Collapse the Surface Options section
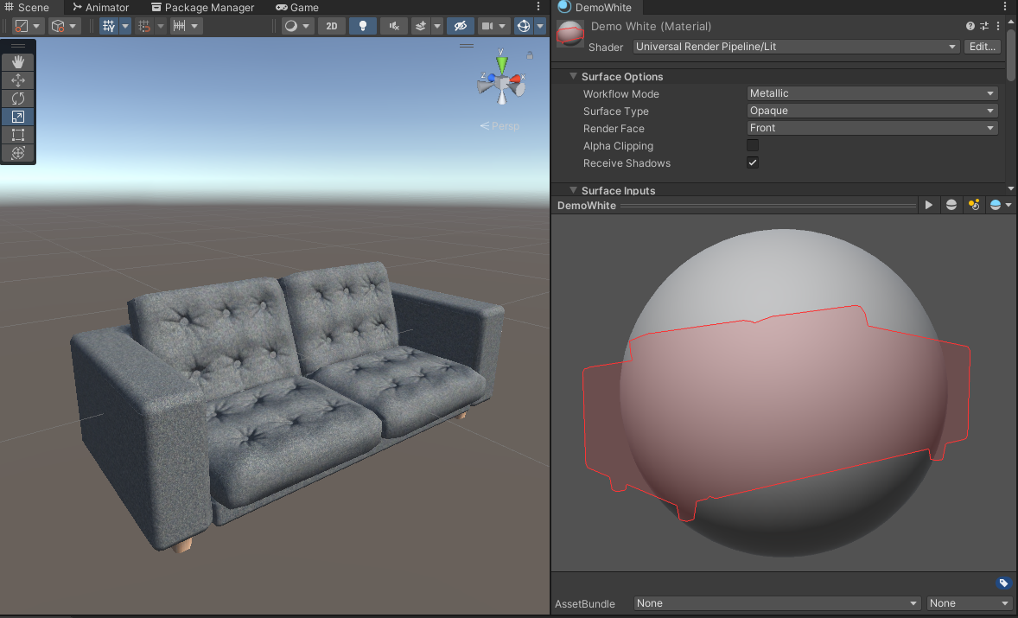1018x618 pixels. point(573,76)
